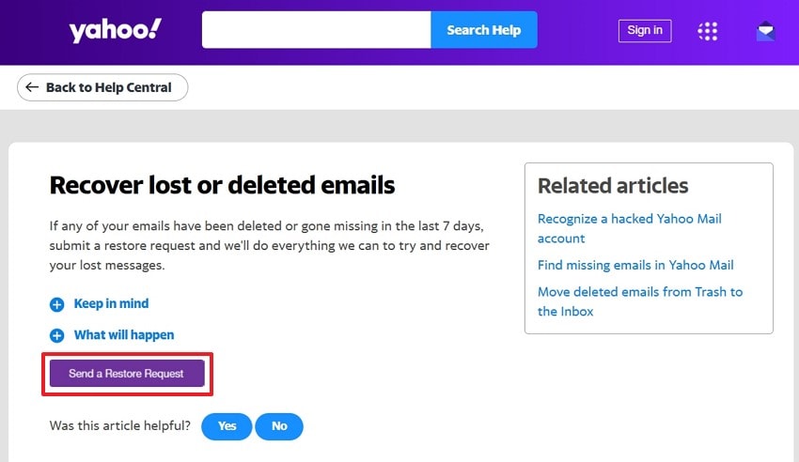This screenshot has width=799, height=462.
Task: Click the Yahoo logo
Action: [115, 30]
